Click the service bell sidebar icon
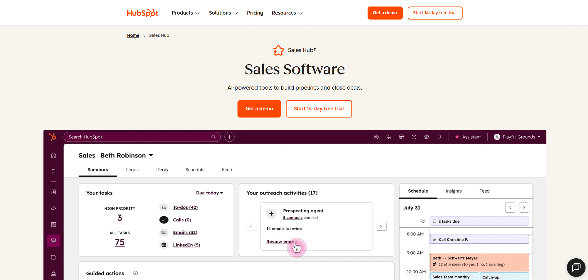Image resolution: width=588 pixels, height=280 pixels. (x=53, y=273)
